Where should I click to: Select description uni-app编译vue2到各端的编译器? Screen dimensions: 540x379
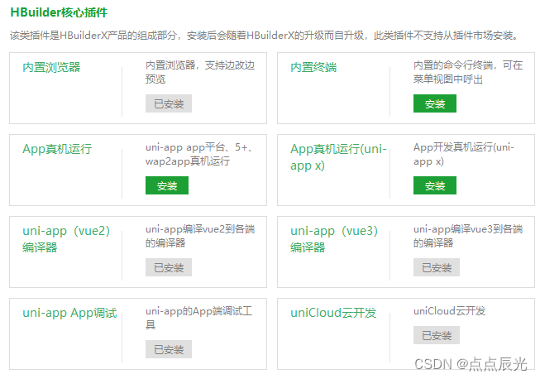200,236
